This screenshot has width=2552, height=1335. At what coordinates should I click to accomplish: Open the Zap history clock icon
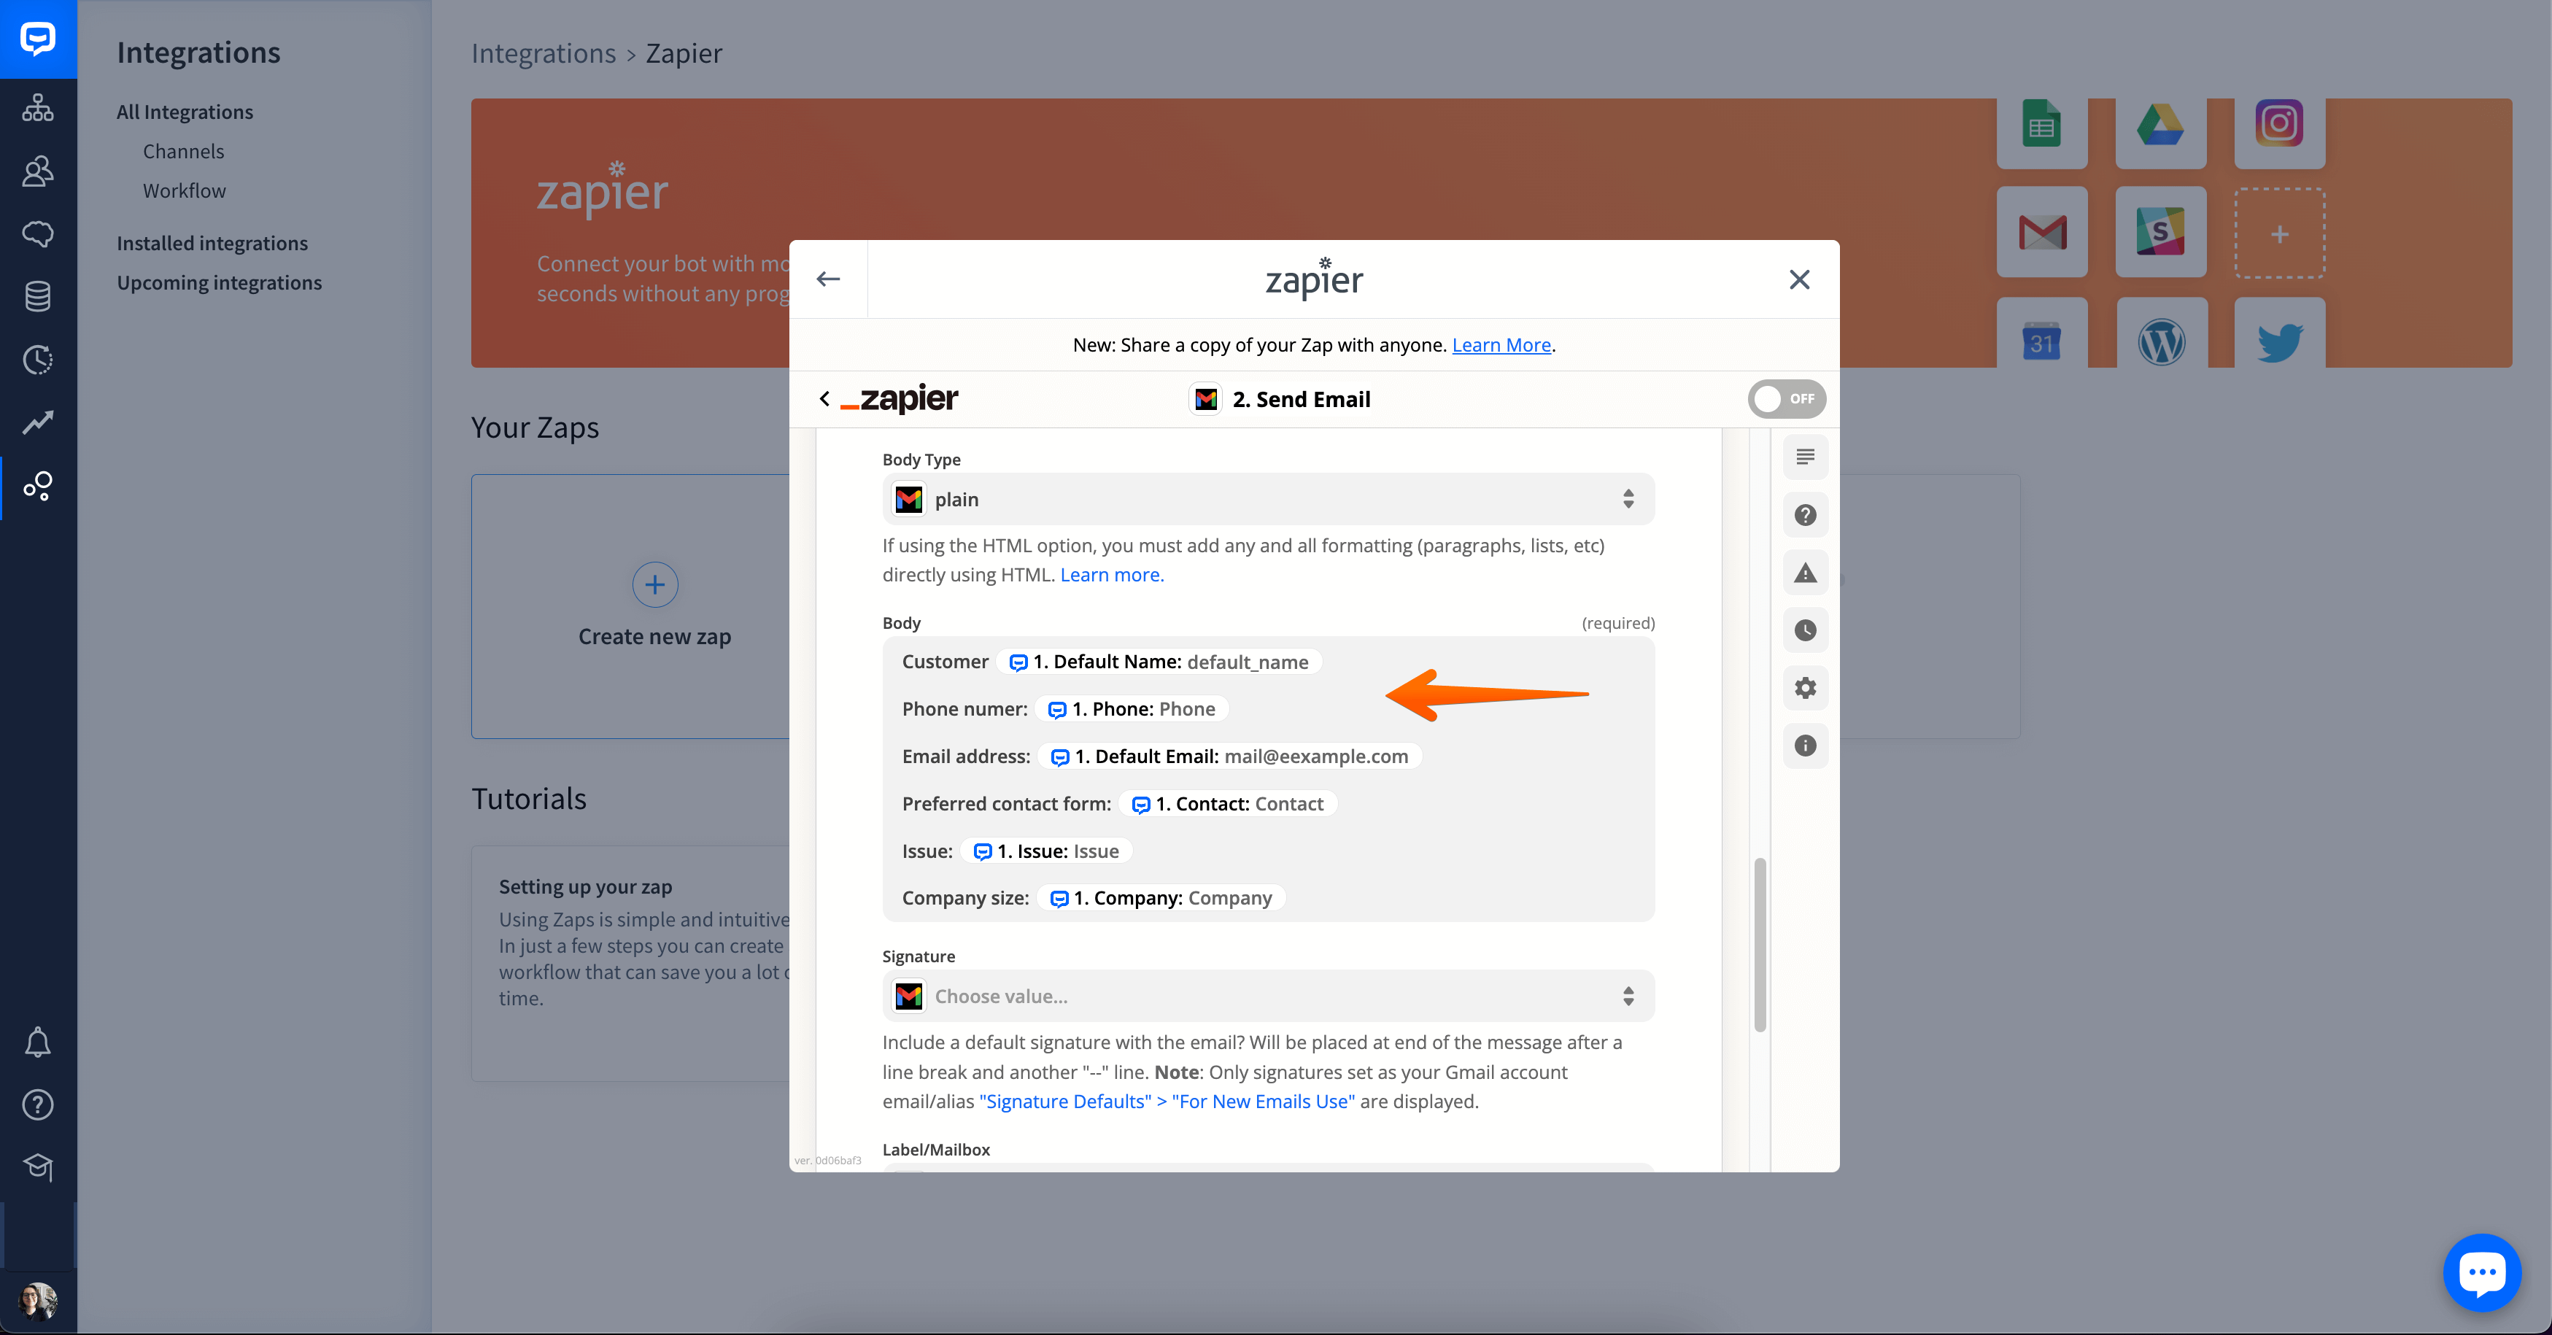pyautogui.click(x=1805, y=630)
